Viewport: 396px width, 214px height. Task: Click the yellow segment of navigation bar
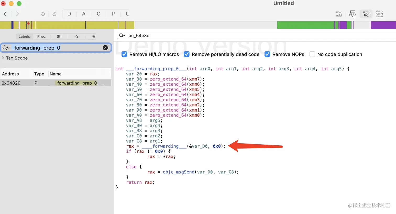pos(60,25)
